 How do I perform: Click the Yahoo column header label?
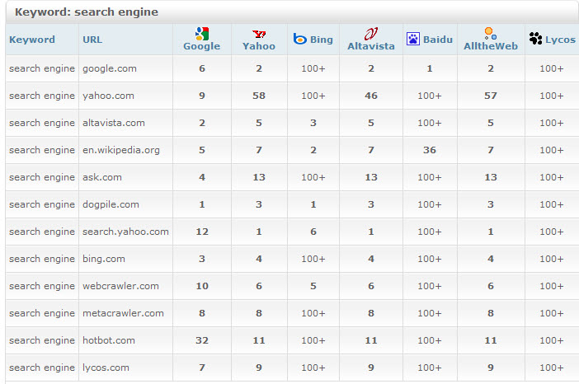pyautogui.click(x=259, y=46)
